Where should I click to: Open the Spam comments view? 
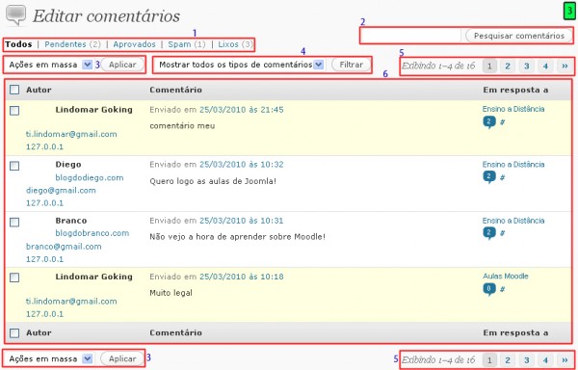coord(179,44)
